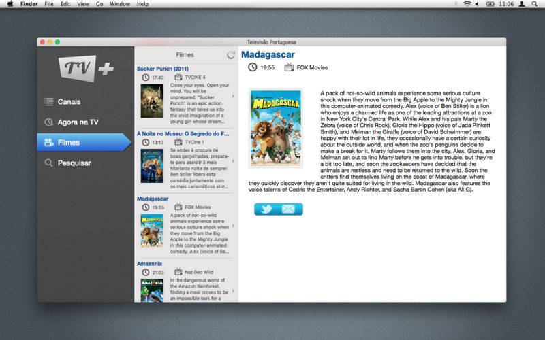Open the Finder menu
545x340 pixels.
(x=29, y=4)
